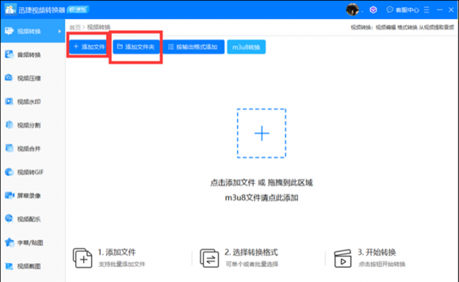Click the 添加文件夹 button
Viewport: 459px width, 282px height.
point(136,47)
